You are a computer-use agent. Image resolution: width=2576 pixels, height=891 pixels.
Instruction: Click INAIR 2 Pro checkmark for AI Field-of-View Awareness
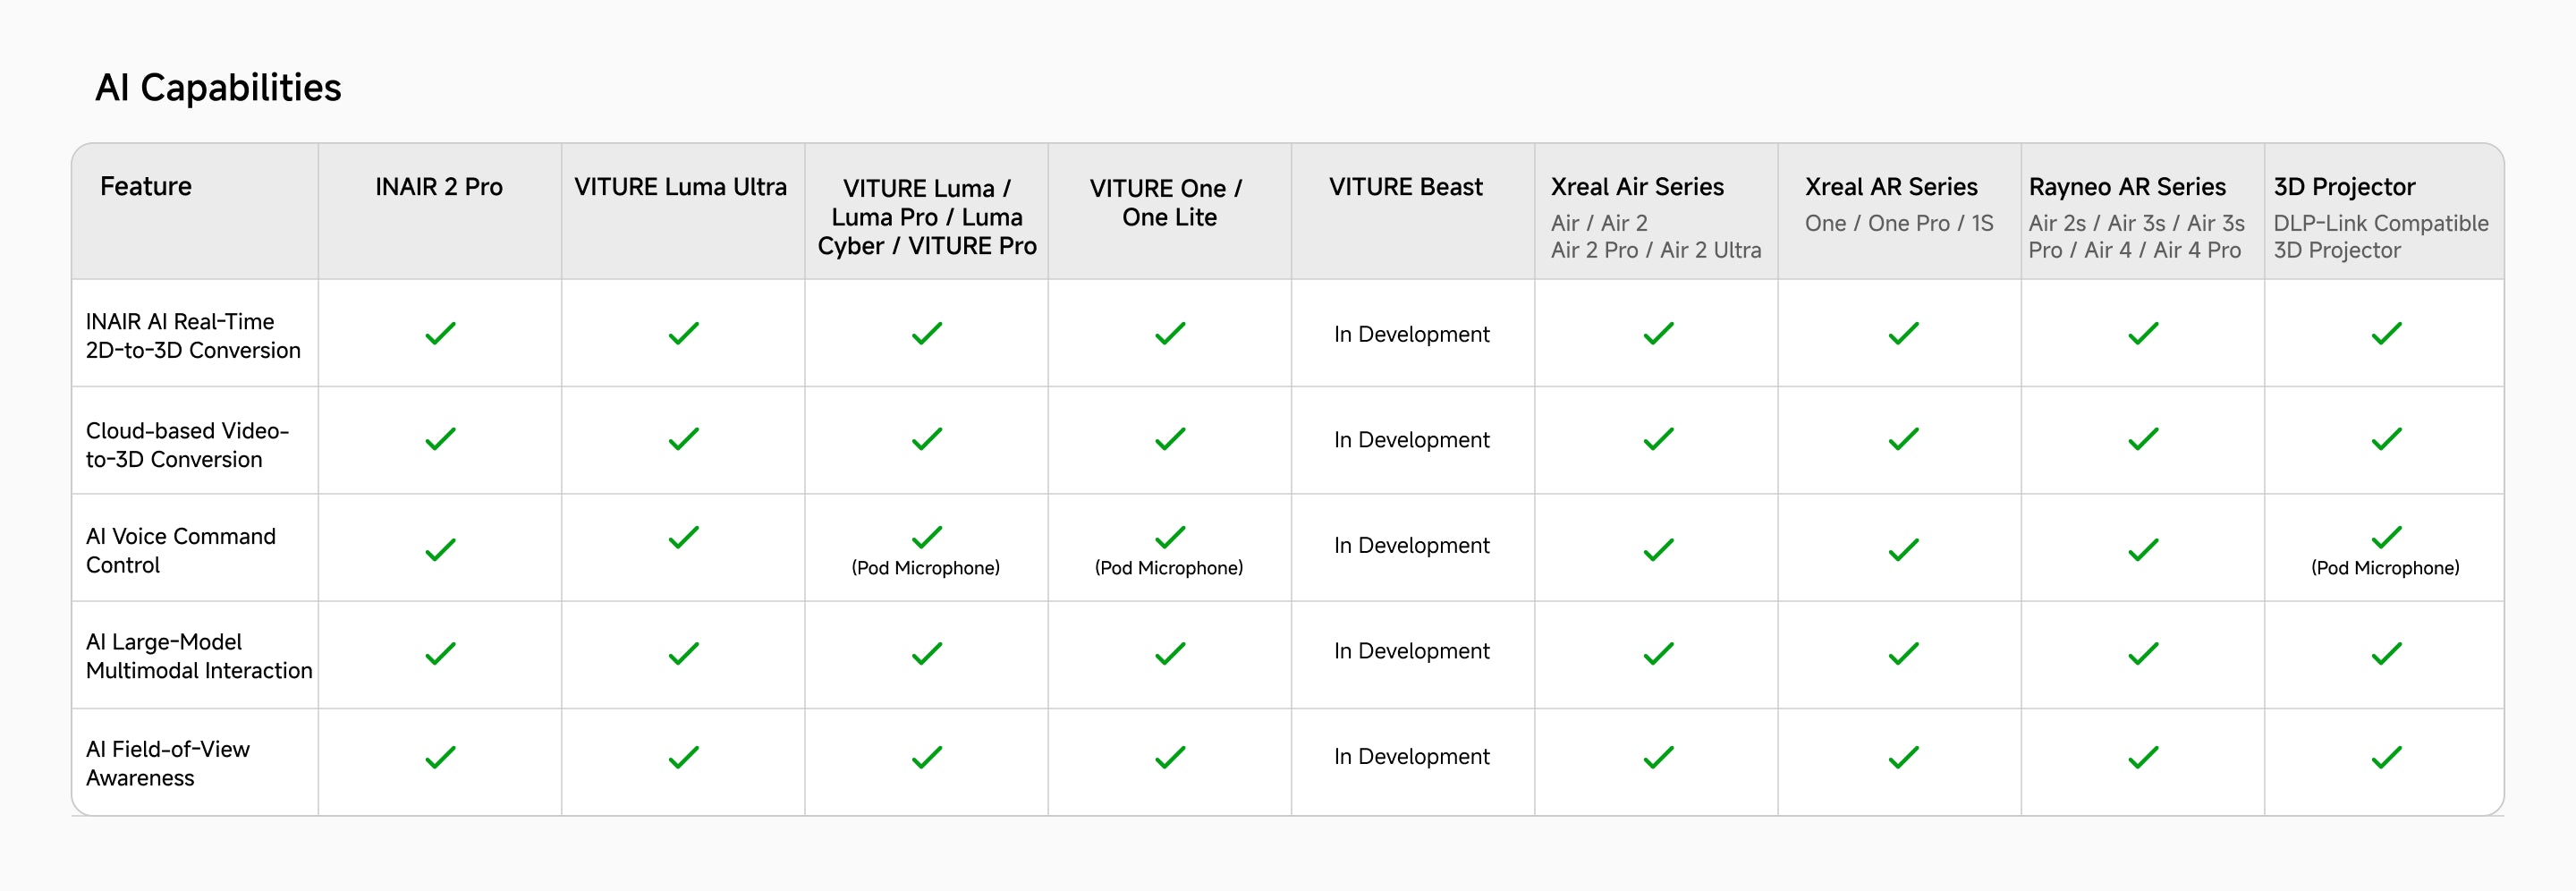(440, 757)
